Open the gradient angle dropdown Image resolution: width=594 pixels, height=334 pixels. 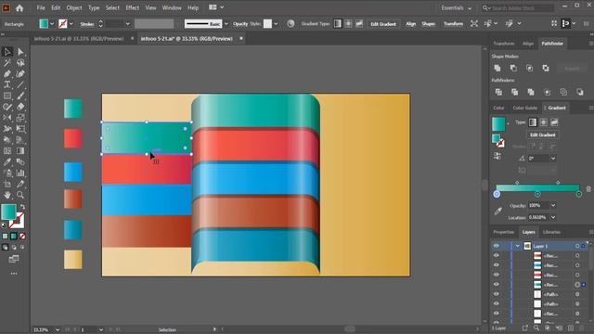point(553,159)
